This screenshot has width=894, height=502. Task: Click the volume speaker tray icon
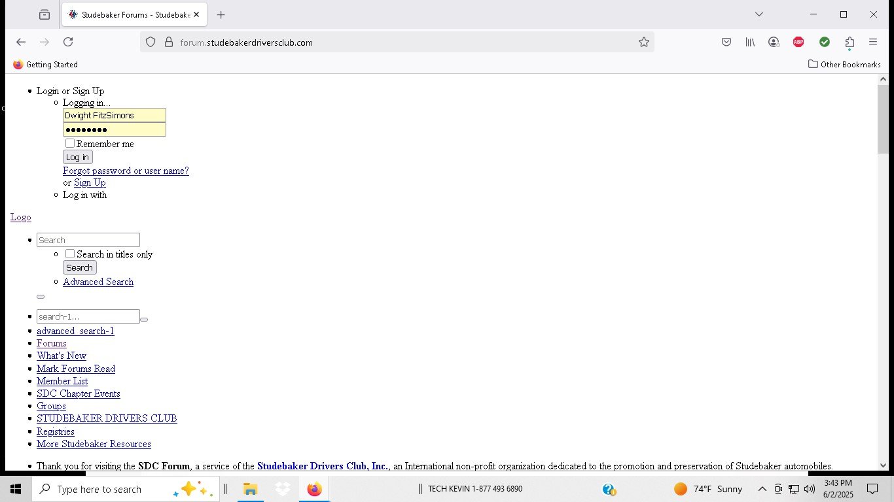click(x=810, y=489)
